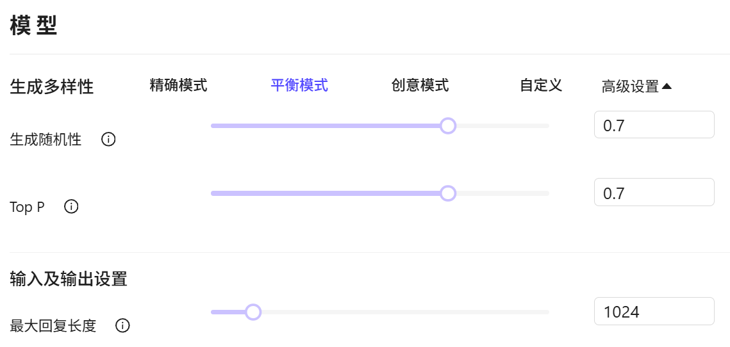730x347 pixels.
Task: Click the info icon beside Top P
Action: [x=72, y=207]
